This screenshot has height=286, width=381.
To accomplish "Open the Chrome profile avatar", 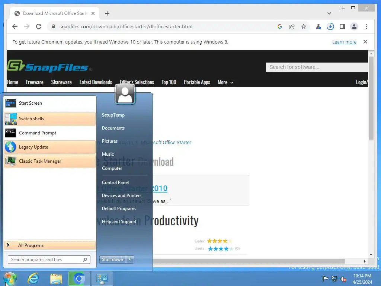I will [354, 26].
